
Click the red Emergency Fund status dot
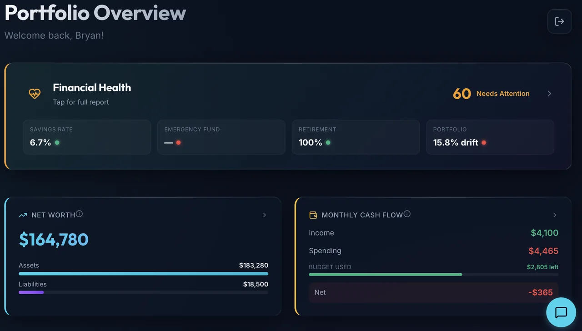pyautogui.click(x=178, y=142)
